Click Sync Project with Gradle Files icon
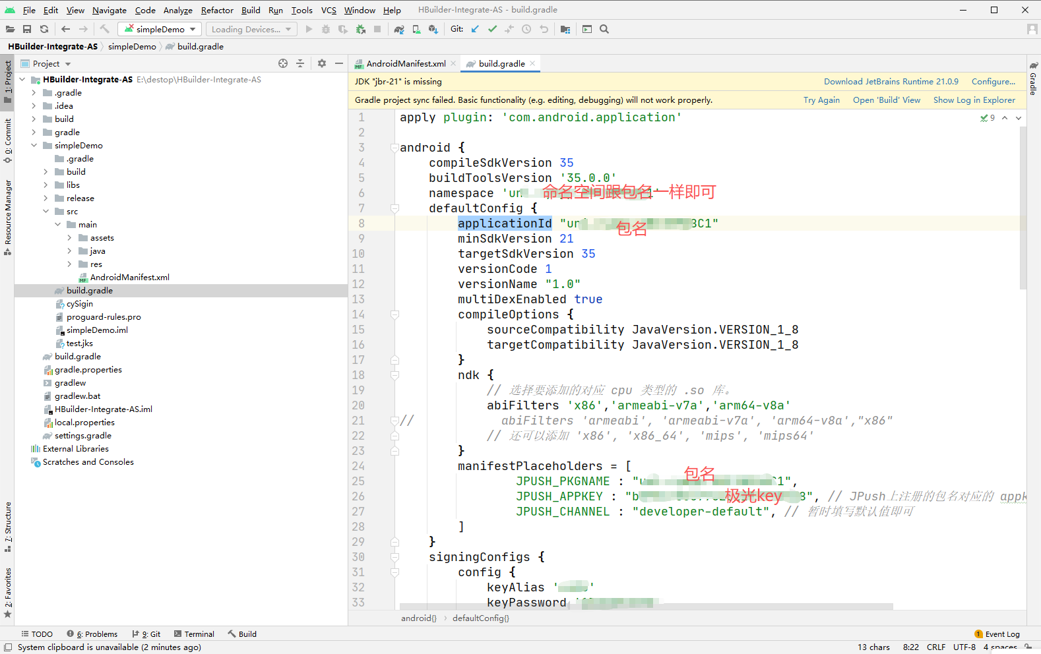 pyautogui.click(x=399, y=29)
